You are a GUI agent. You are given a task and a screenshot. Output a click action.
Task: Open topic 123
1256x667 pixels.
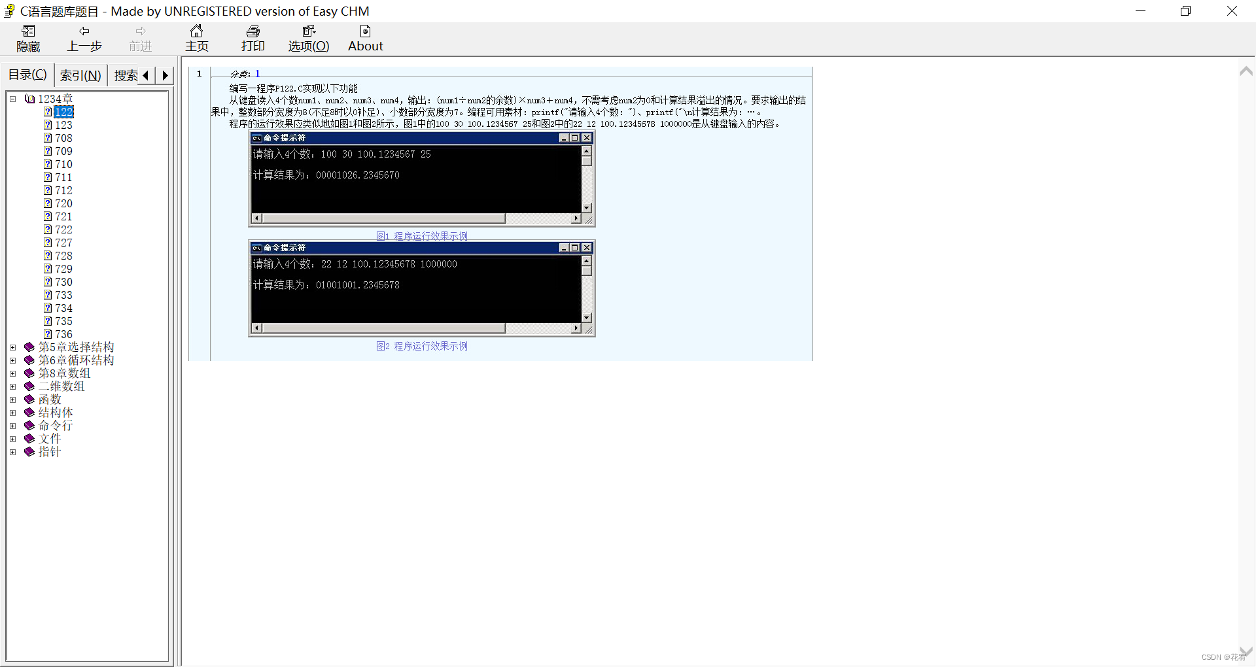click(x=63, y=125)
